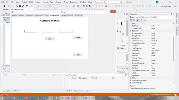Viewport: 179px width, 100px height.
Task: Click the Zoom taskbar icon
Action: coord(86,98)
